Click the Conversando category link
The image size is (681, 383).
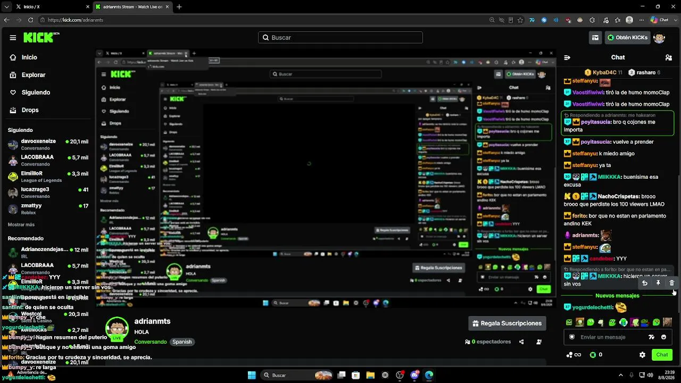[151, 342]
